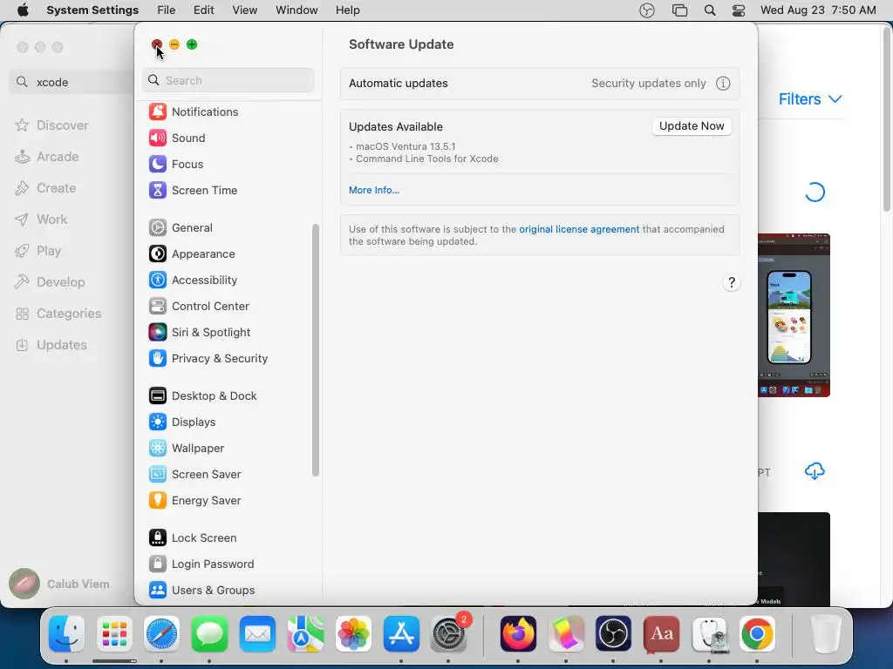This screenshot has width=893, height=669.
Task: Click the help question mark button
Action: click(x=732, y=283)
